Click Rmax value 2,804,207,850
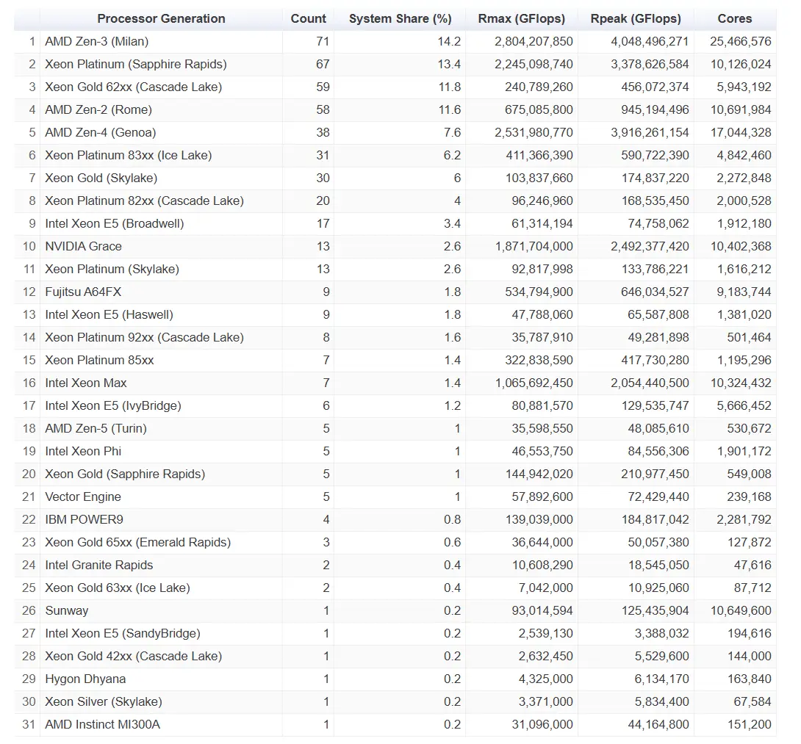The width and height of the screenshot is (801, 744). pyautogui.click(x=534, y=41)
